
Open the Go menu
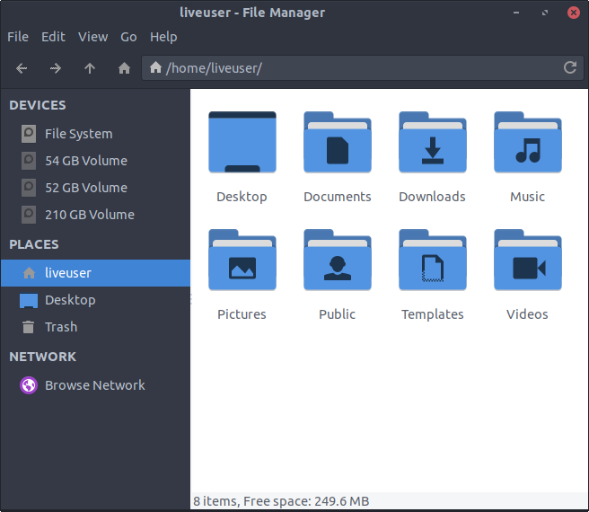click(x=128, y=37)
